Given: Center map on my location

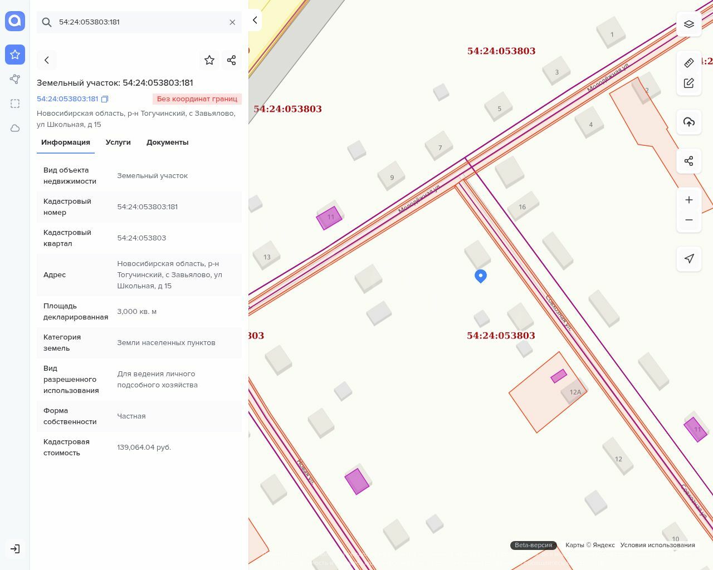Looking at the screenshot, I should pyautogui.click(x=688, y=258).
